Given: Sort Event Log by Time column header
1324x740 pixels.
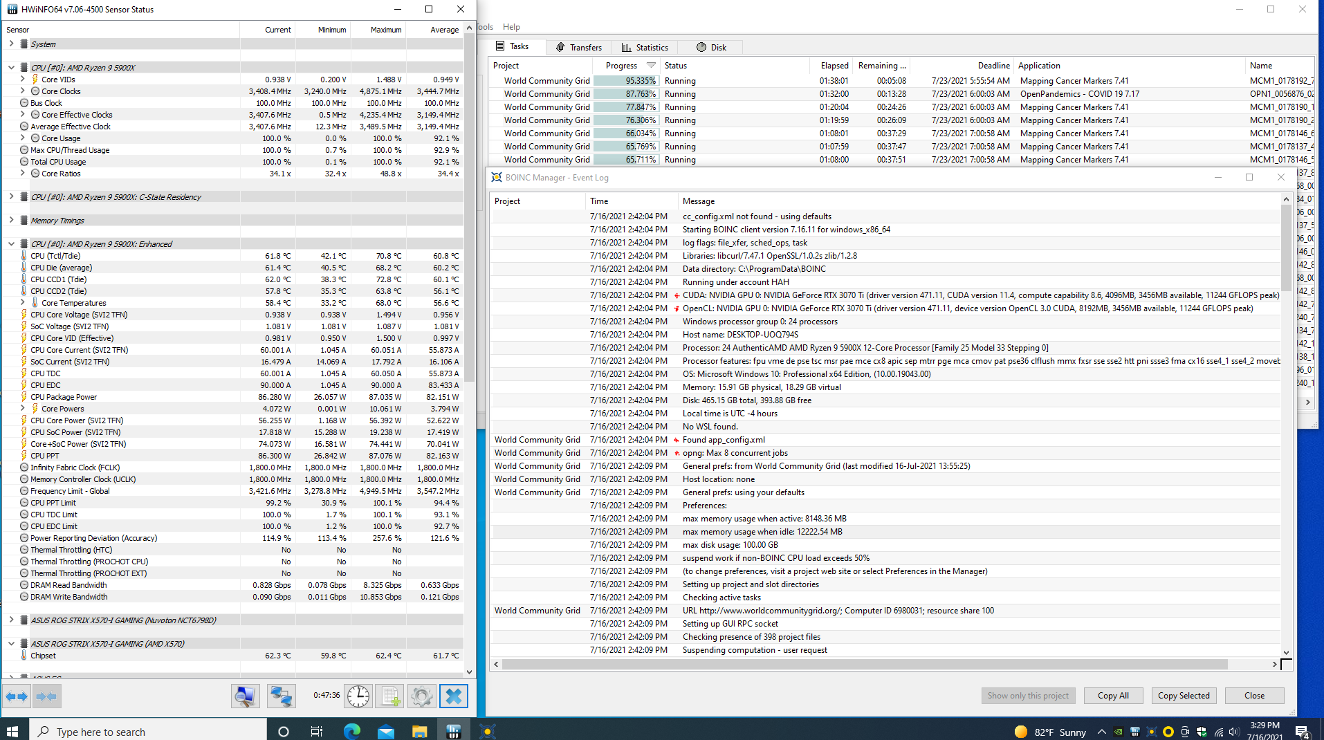Looking at the screenshot, I should click(x=632, y=201).
